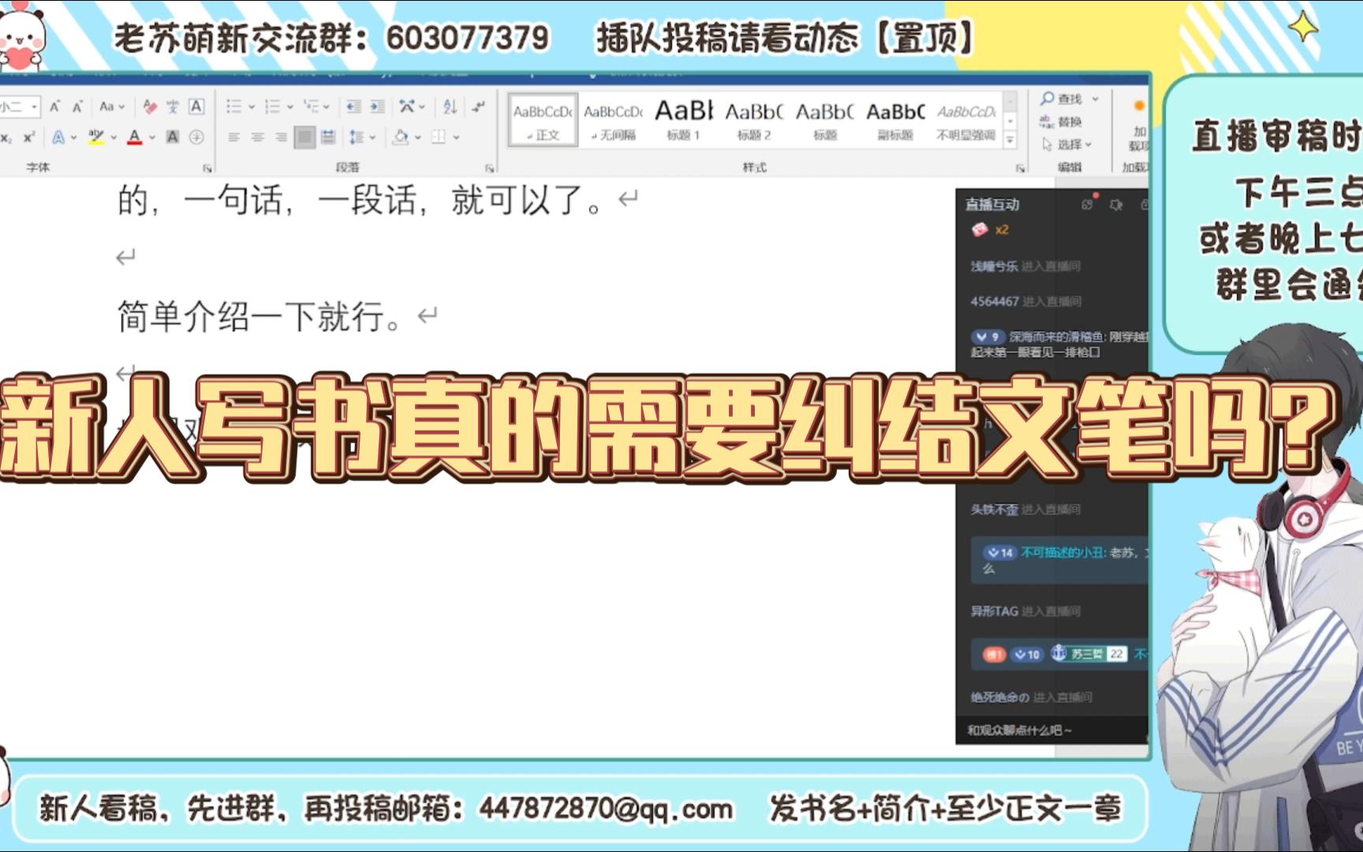Image resolution: width=1363 pixels, height=852 pixels.
Task: Click the phonetic guide icon
Action: coord(173,106)
